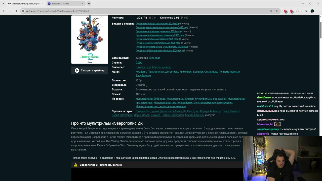
Task: Open Лучшие полнометражные мультфильмы 2025 года list
Action: click(x=162, y=47)
